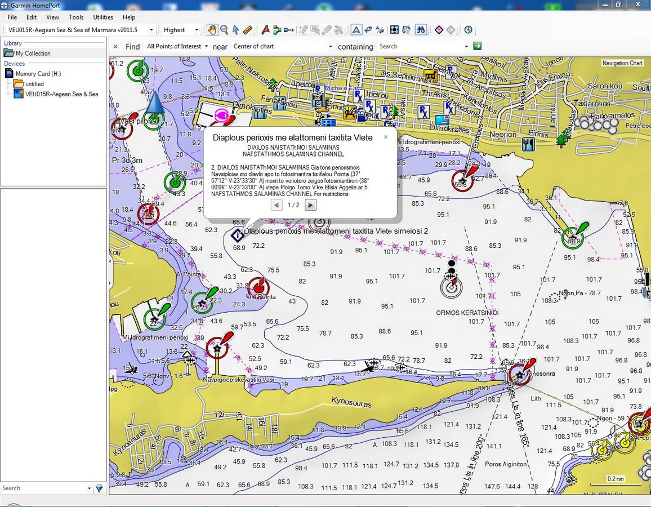Toggle the purple tides diamond icon
Viewport: 651px width, 507px height.
pos(439,29)
